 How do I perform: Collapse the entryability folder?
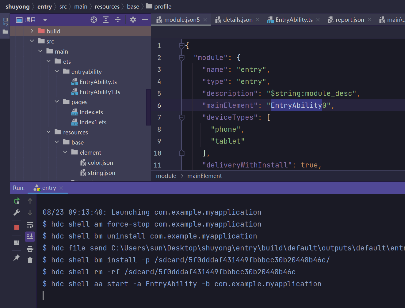click(57, 71)
